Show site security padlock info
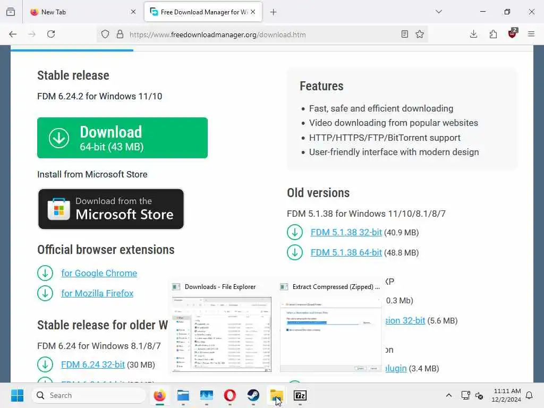544x408 pixels. [120, 34]
